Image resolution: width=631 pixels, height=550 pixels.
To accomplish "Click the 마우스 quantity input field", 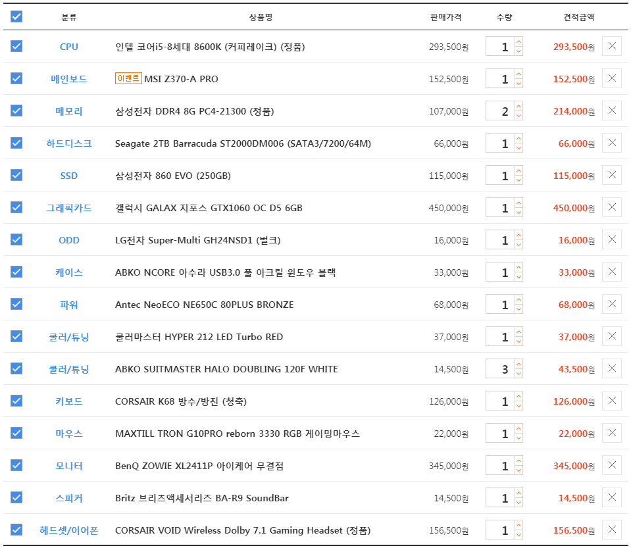I will (x=500, y=433).
